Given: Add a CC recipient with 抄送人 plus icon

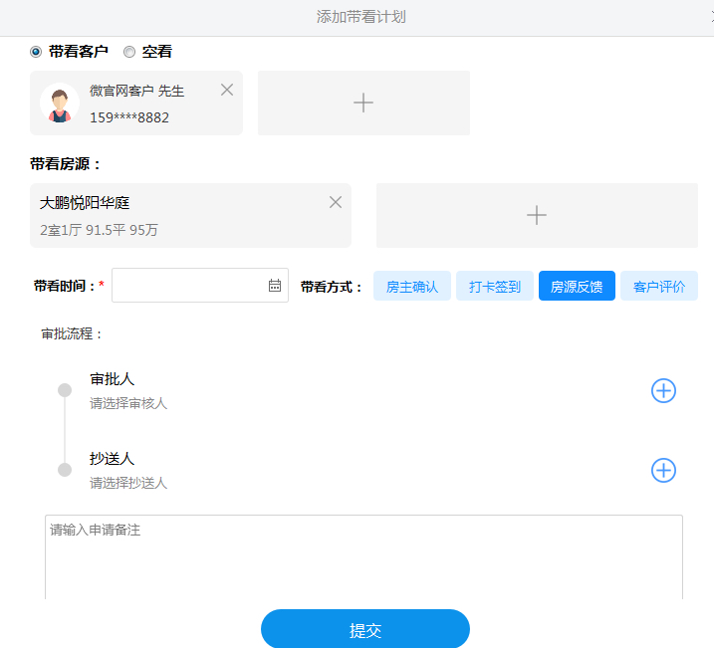Looking at the screenshot, I should (663, 470).
